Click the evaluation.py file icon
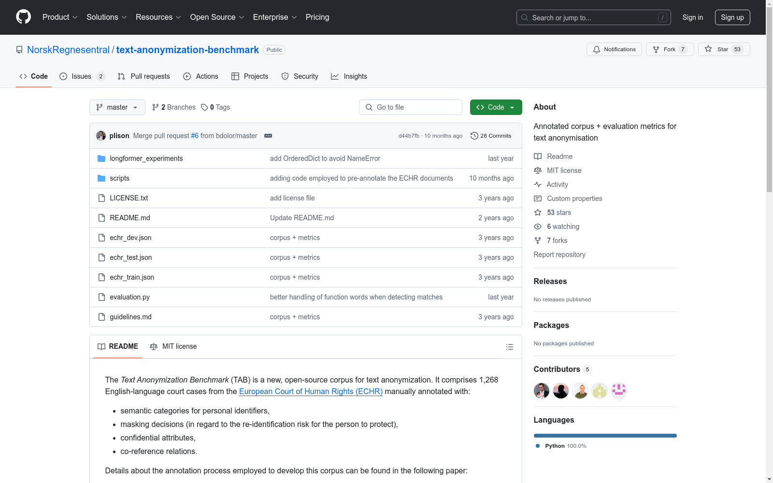Viewport: 773px width, 483px height. (x=101, y=297)
